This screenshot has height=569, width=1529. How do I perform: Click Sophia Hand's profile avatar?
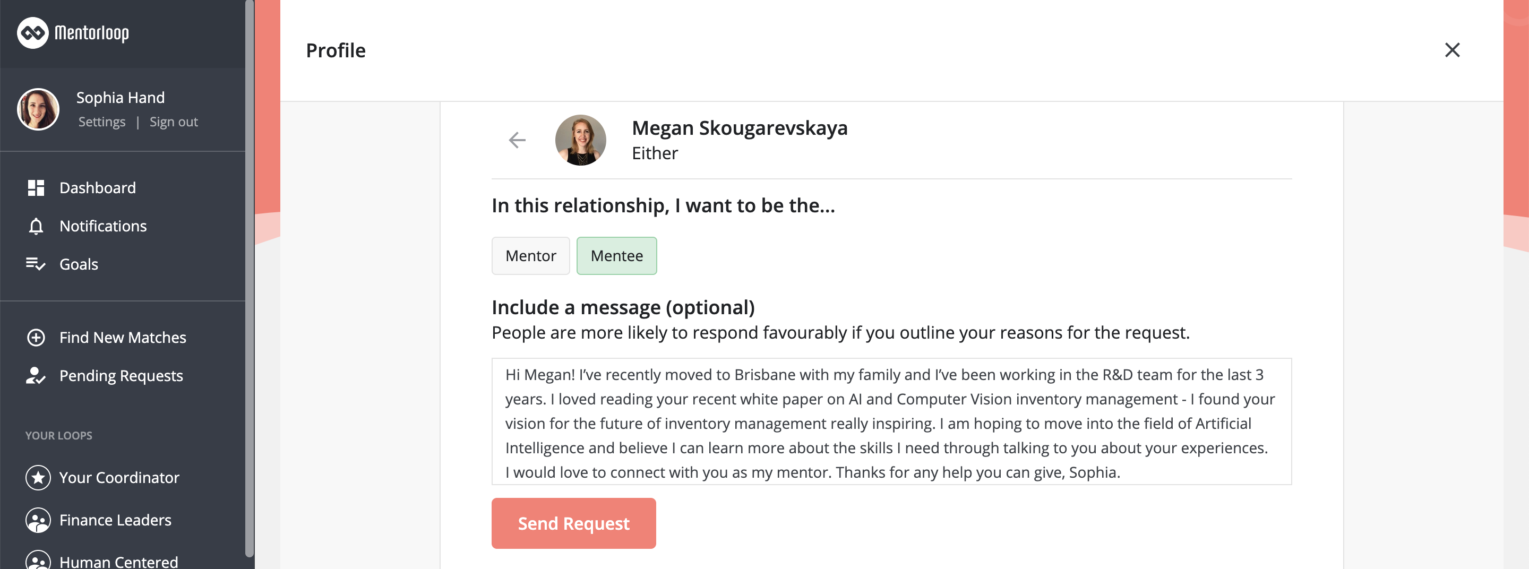pos(38,110)
